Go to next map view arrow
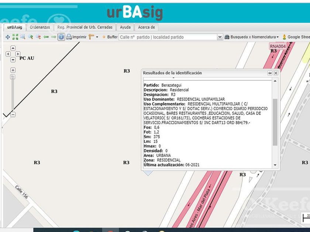 54,37
